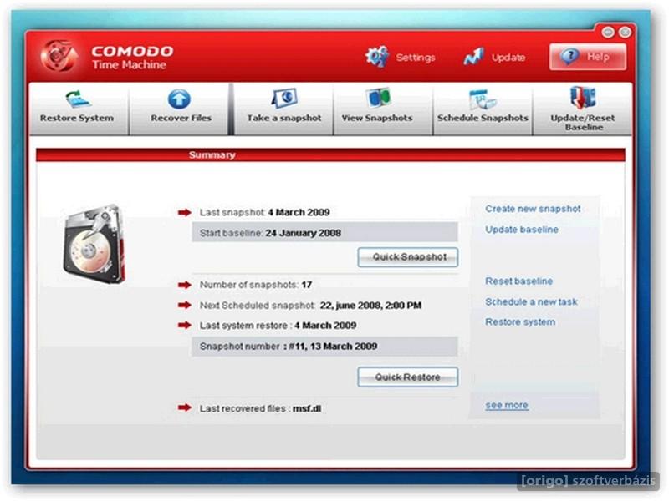The image size is (669, 501).
Task: Click the Update/Reset Baseline icon
Action: pos(582,98)
